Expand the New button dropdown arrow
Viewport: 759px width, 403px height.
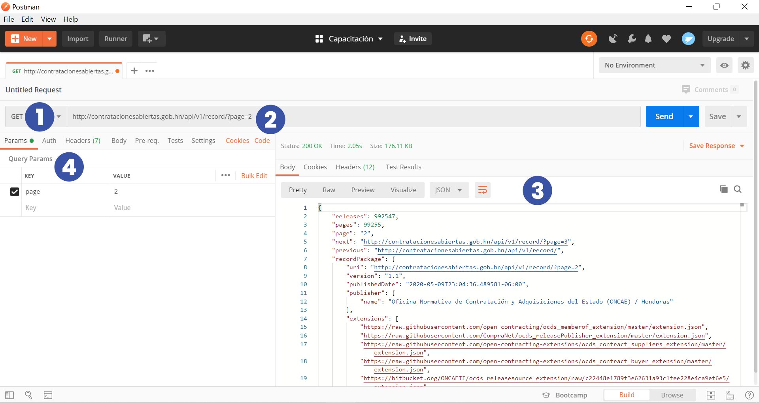click(49, 39)
